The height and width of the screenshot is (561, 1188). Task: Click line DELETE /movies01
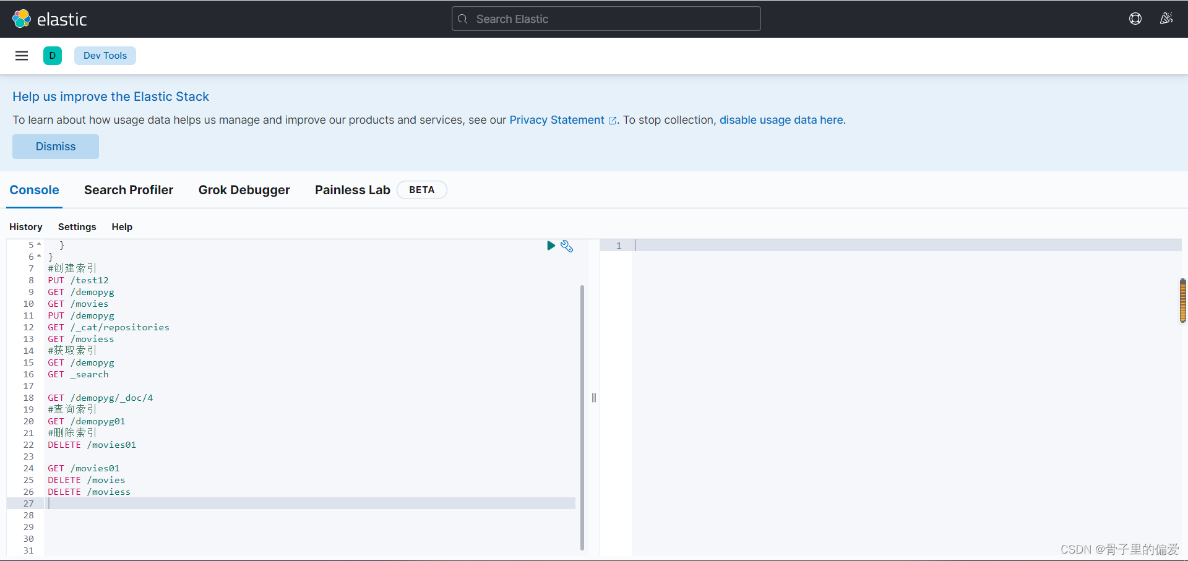[92, 445]
